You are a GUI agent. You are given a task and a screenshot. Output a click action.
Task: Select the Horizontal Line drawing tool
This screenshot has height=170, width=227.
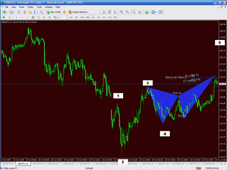coord(22,17)
